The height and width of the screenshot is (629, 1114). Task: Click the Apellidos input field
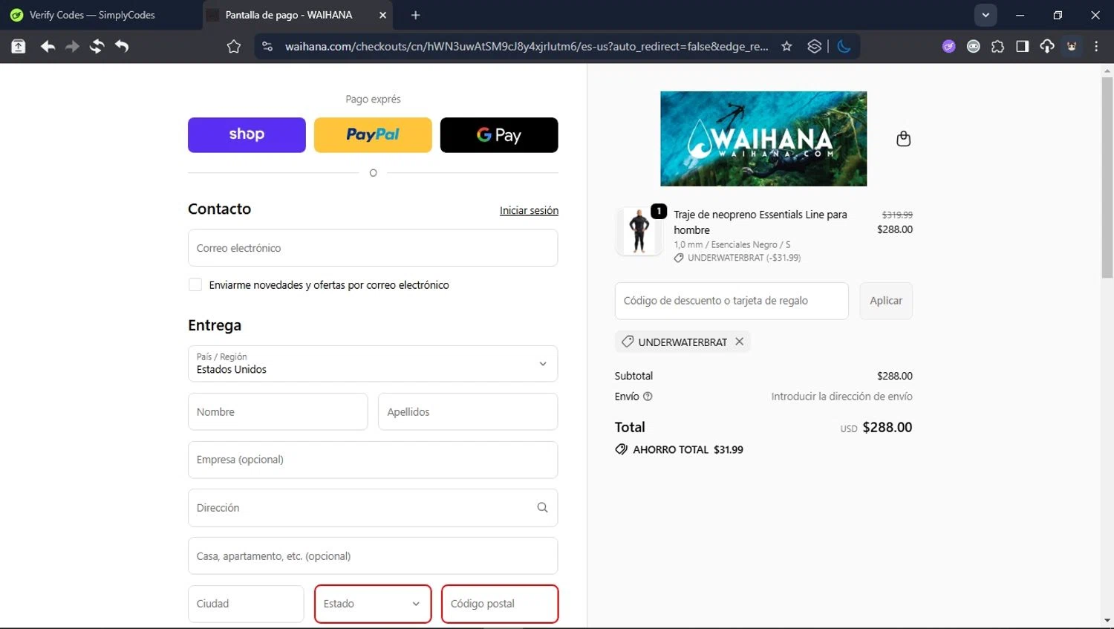click(468, 411)
